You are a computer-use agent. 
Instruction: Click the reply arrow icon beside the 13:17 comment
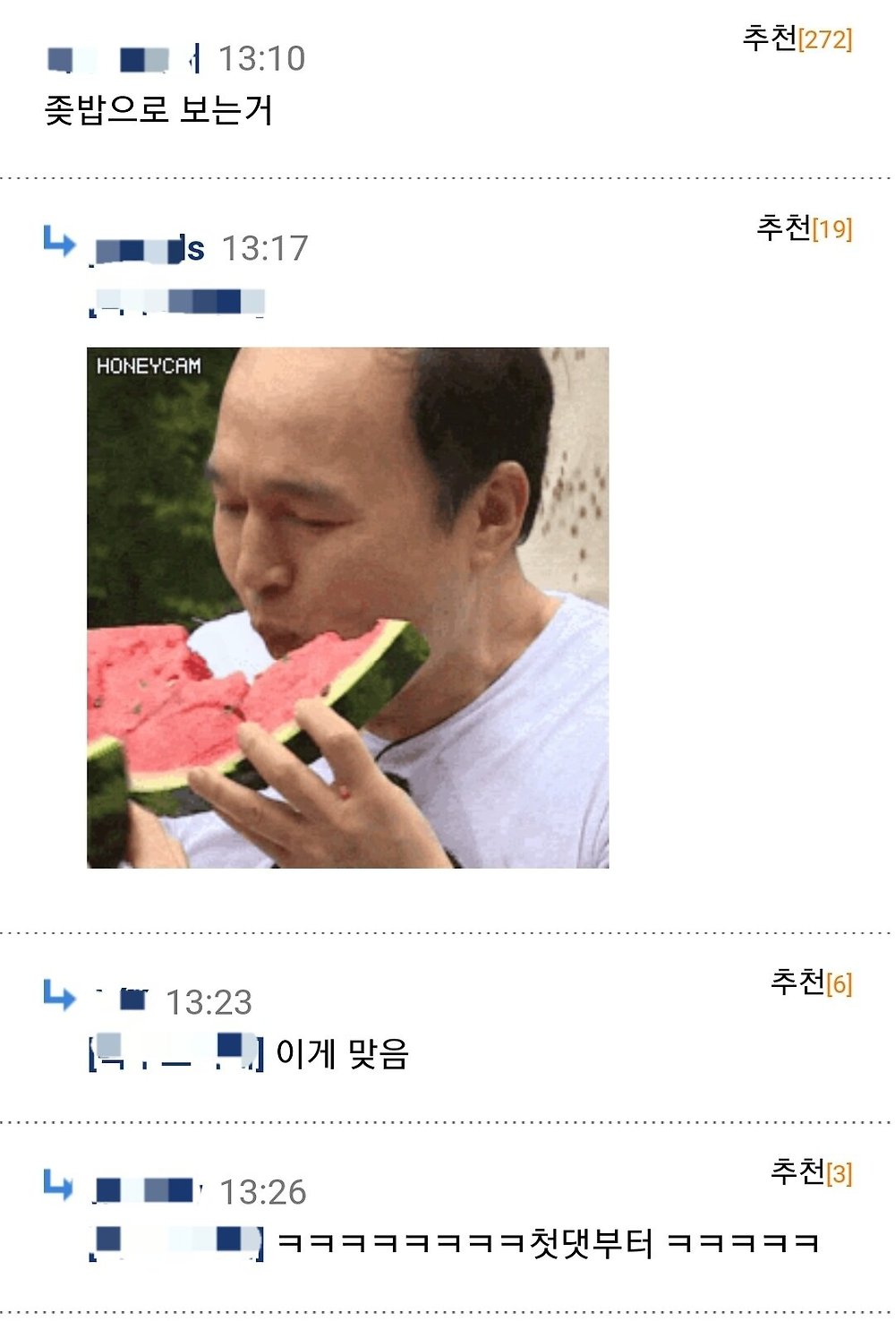59,241
